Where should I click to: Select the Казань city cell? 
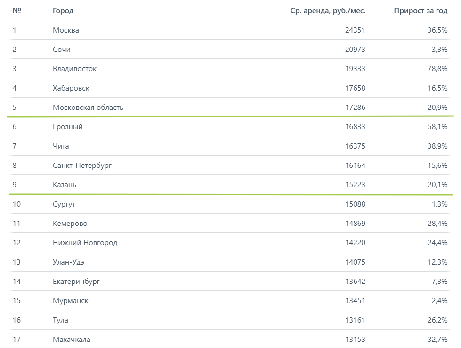tap(65, 185)
